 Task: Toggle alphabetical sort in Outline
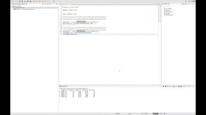click(183, 4)
